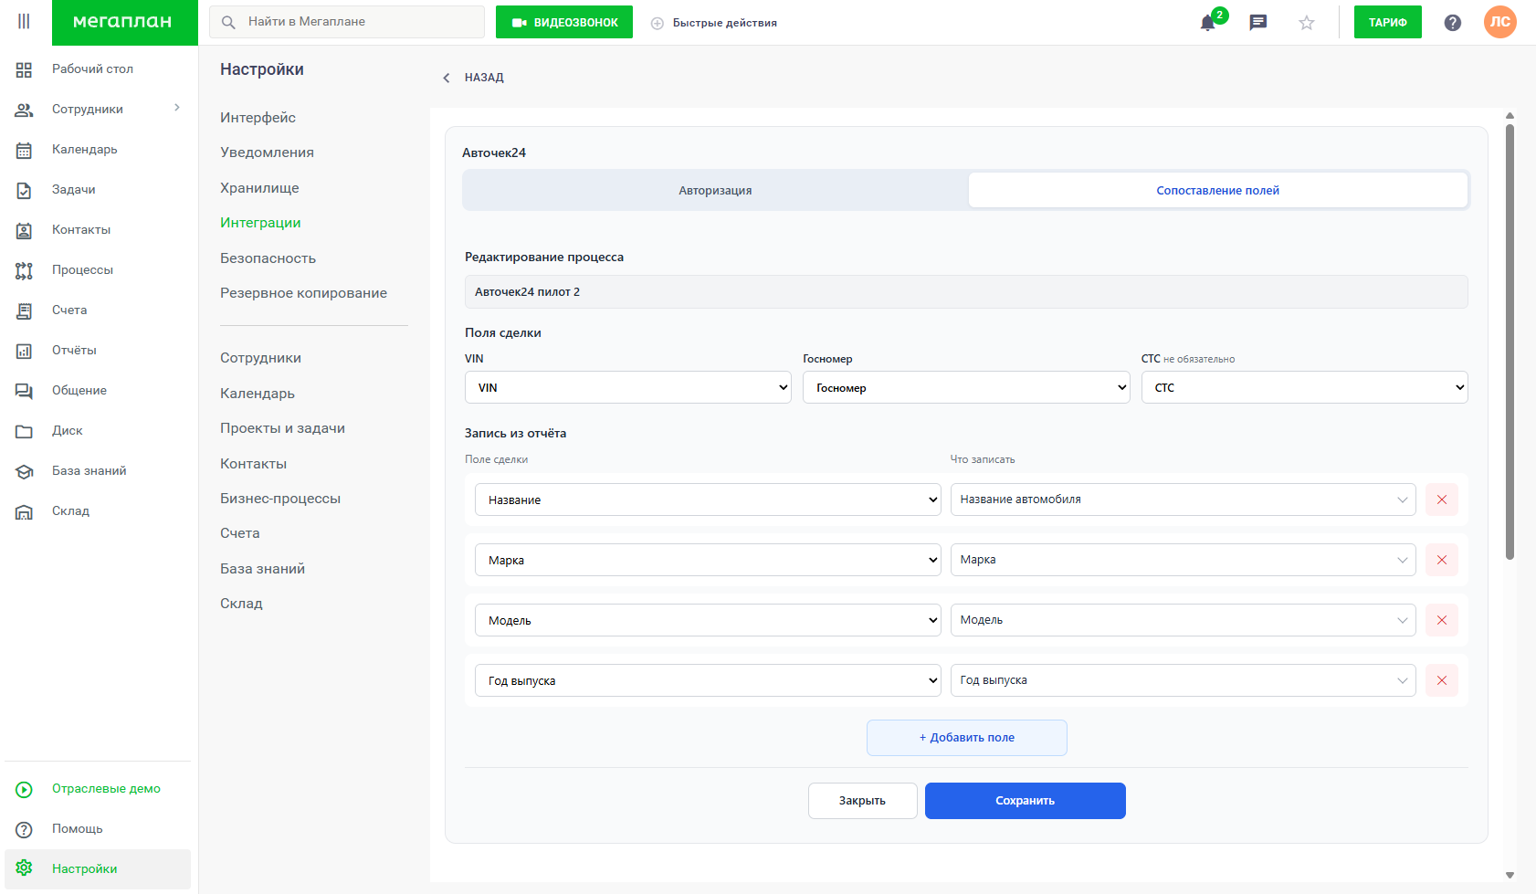The height and width of the screenshot is (894, 1536).
Task: Open Резервное копирование settings section
Action: coord(304,293)
